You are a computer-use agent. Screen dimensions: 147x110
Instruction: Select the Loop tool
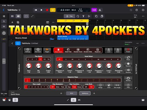coord(78,16)
